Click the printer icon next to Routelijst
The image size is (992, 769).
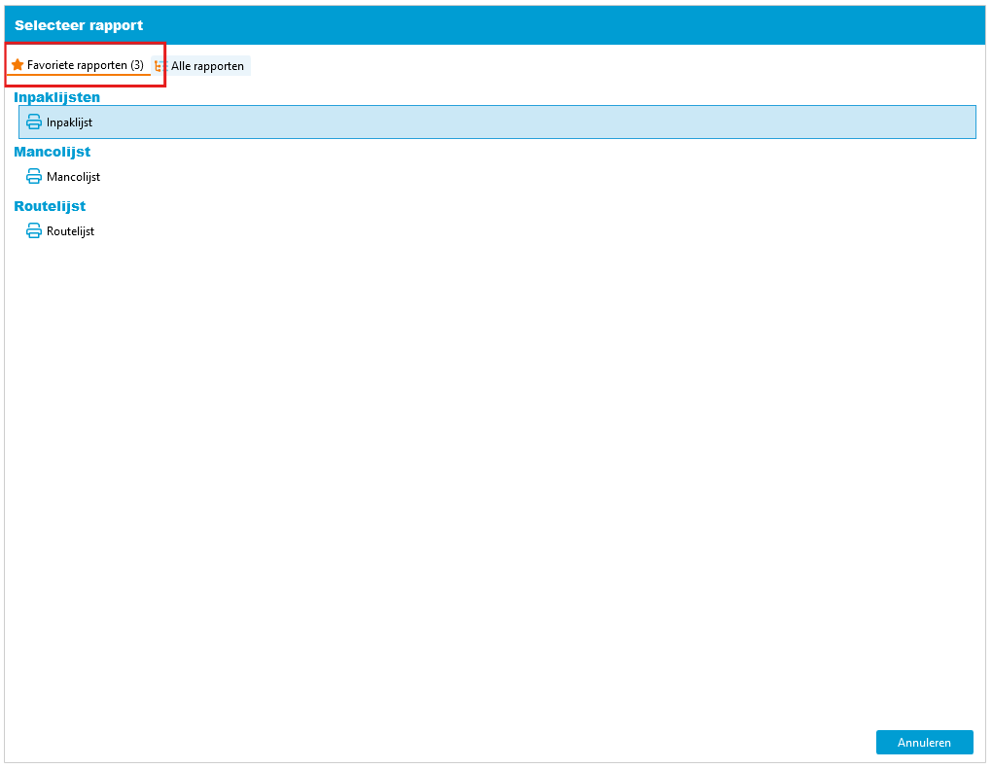click(x=32, y=230)
